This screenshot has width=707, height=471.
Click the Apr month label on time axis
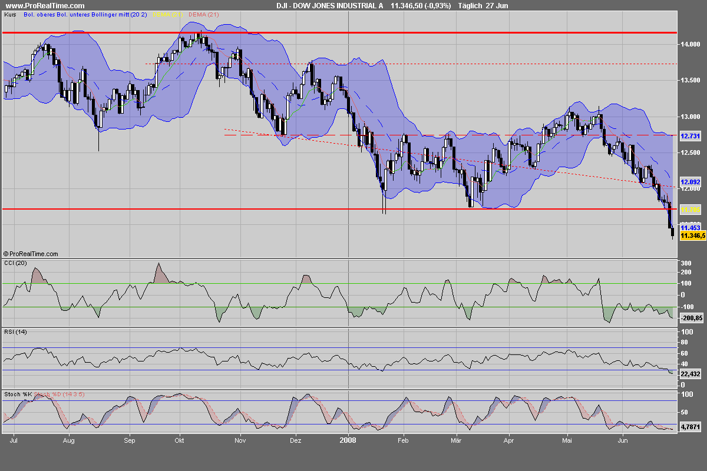tap(508, 439)
